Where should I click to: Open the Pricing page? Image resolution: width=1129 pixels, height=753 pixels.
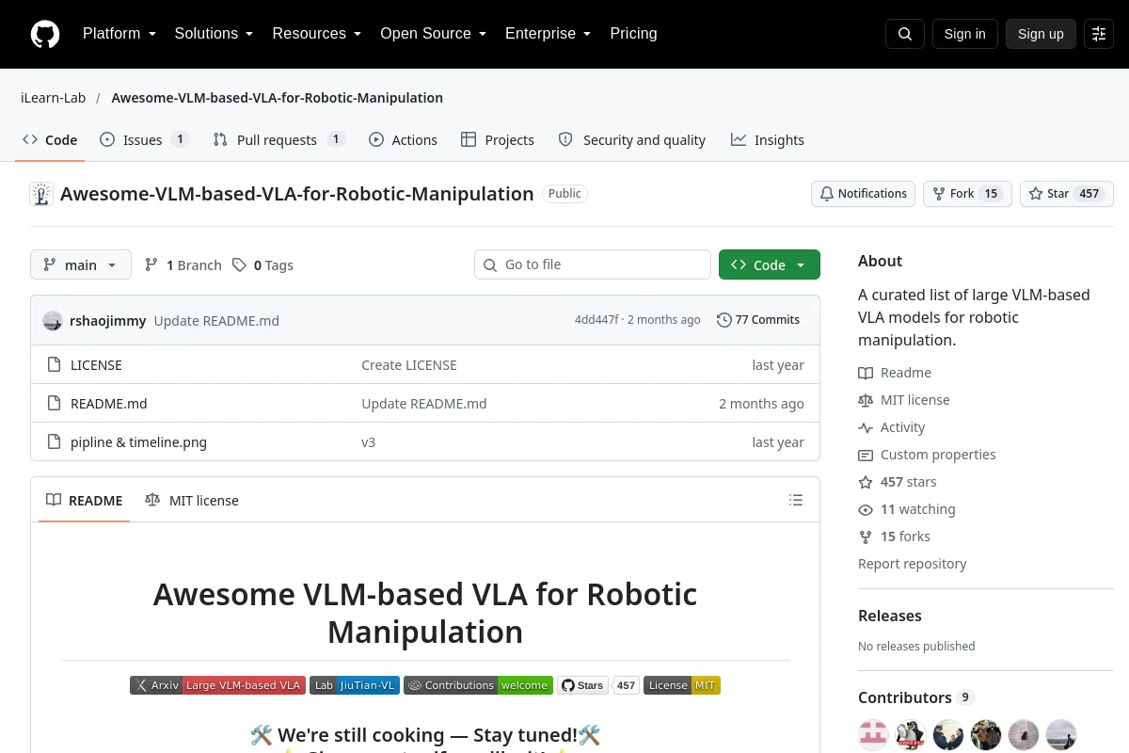click(x=633, y=34)
